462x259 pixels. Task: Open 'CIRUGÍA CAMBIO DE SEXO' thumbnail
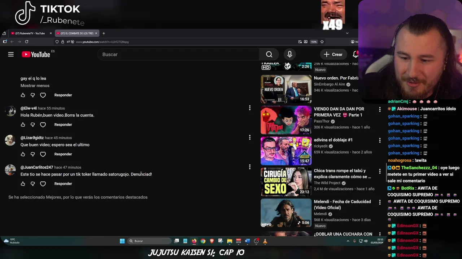pyautogui.click(x=286, y=182)
